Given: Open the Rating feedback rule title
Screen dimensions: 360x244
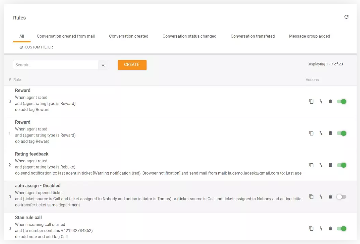Looking at the screenshot, I should tap(32, 154).
